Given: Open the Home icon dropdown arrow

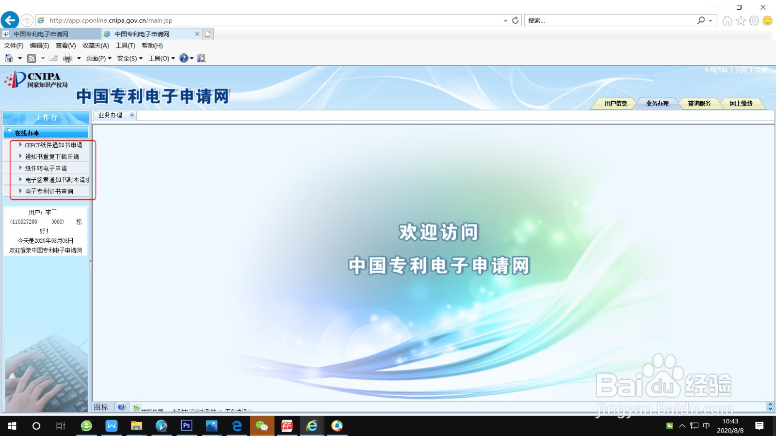Looking at the screenshot, I should [20, 58].
